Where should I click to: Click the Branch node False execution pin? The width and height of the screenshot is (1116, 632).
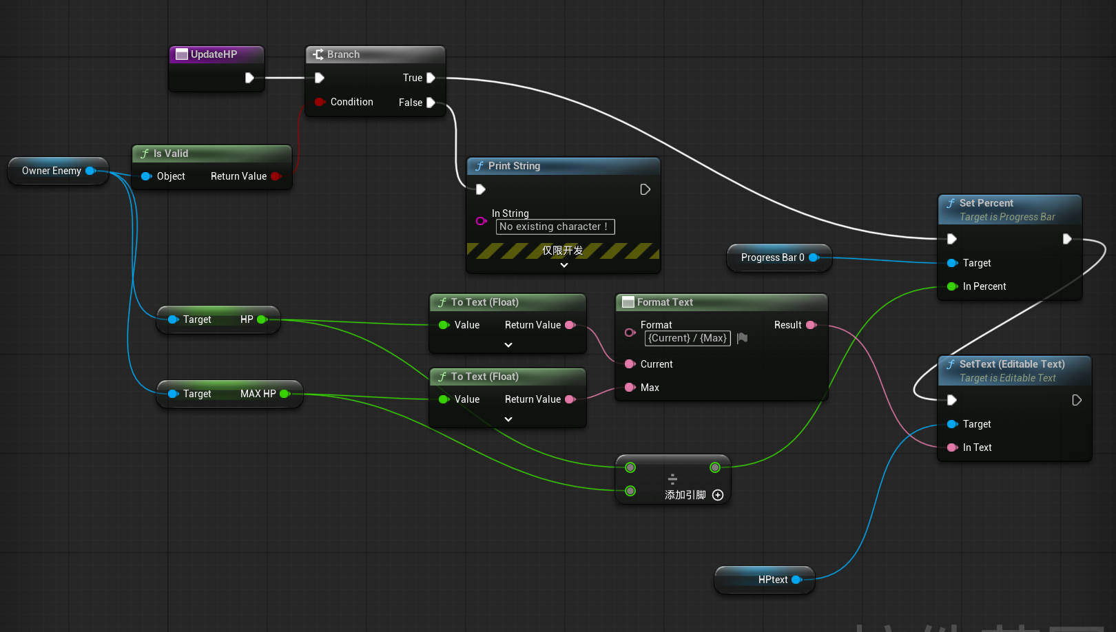click(x=431, y=103)
